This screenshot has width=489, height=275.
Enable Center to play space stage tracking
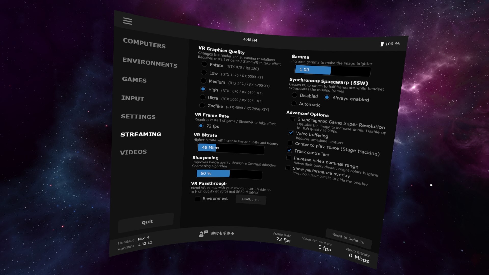tap(290, 143)
